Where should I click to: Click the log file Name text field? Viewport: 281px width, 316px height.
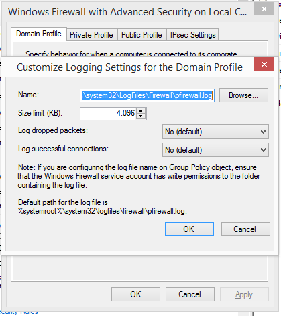point(147,95)
